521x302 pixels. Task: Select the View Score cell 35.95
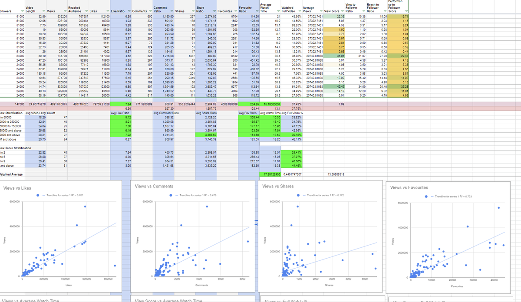pyautogui.click(x=335, y=56)
